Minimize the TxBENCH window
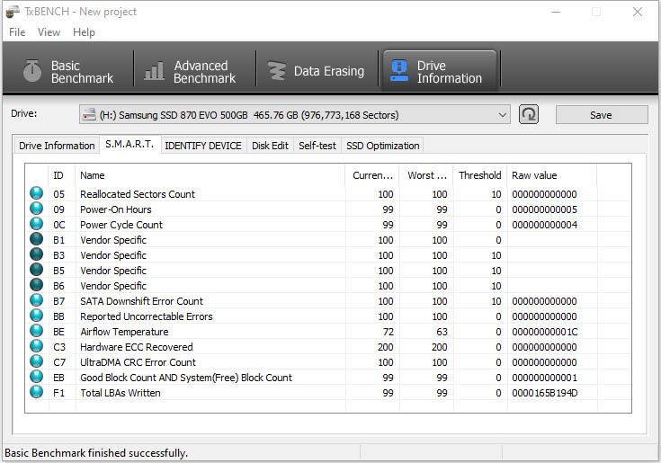This screenshot has height=463, width=661. coord(556,12)
